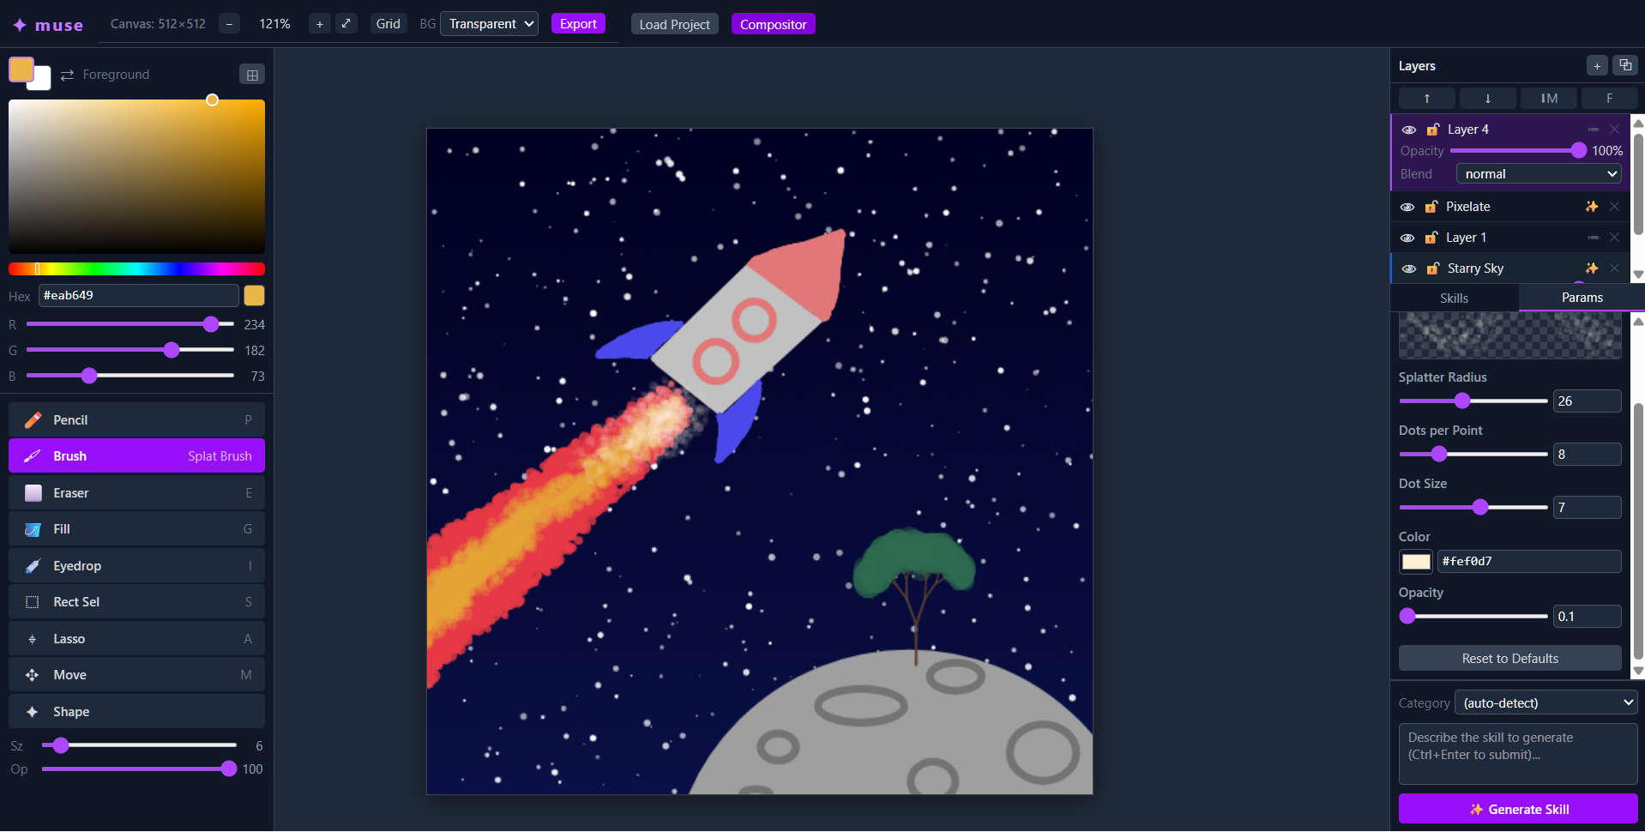This screenshot has width=1645, height=832.
Task: Click the splatter color hex field #fef0d7
Action: [x=1529, y=562]
